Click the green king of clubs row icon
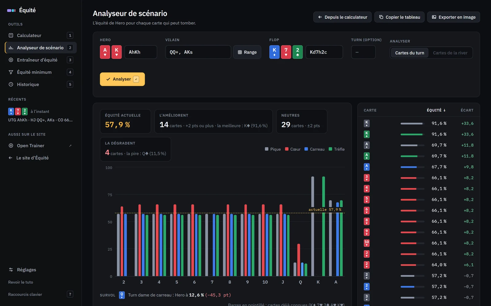The image size is (491, 306). 367,134
